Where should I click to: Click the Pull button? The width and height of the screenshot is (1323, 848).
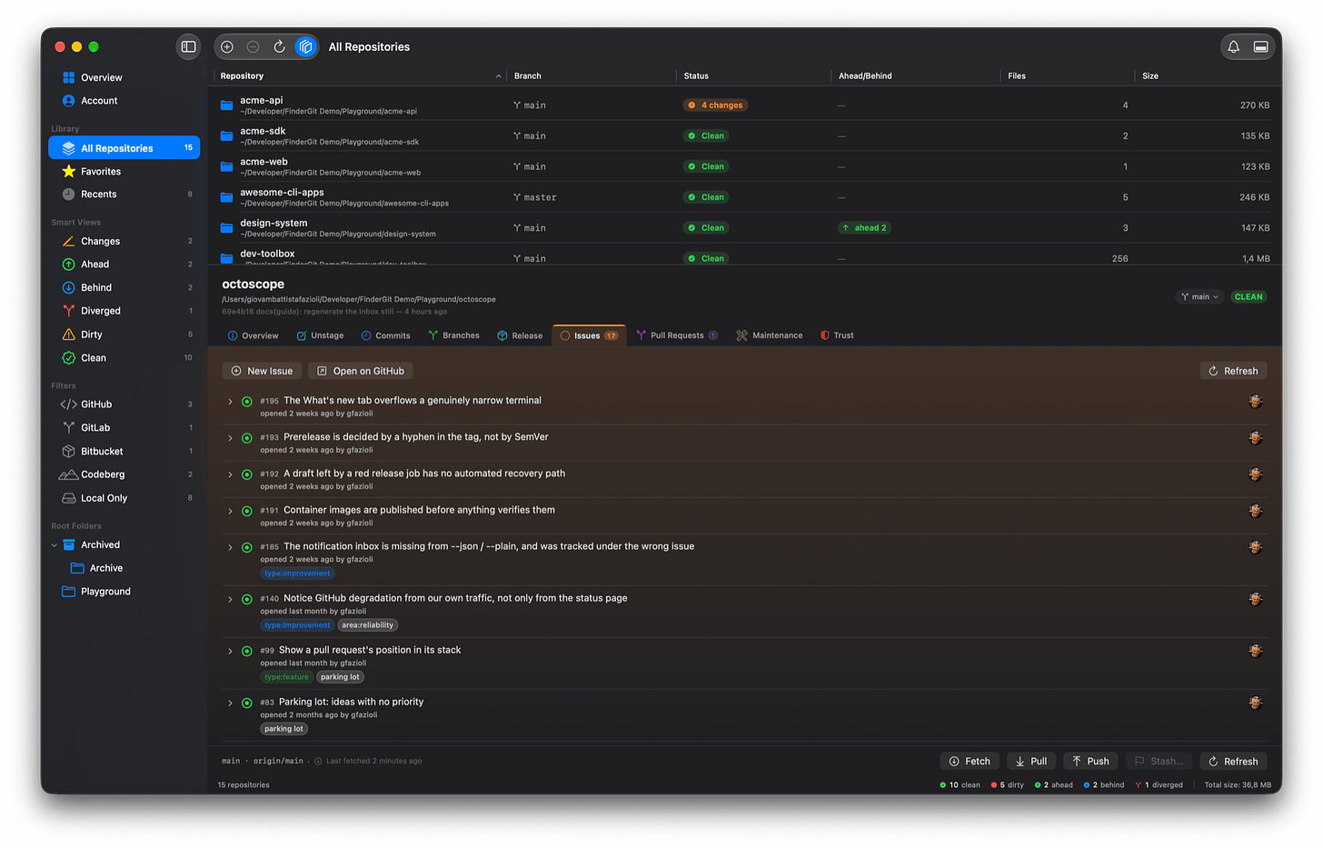coord(1031,762)
